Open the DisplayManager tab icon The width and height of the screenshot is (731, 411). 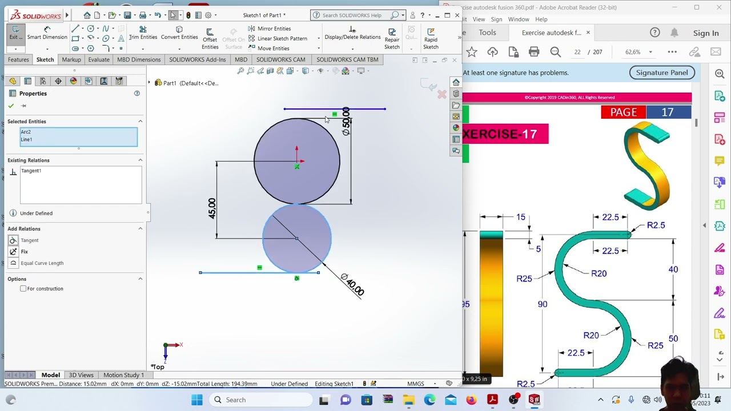[73, 81]
